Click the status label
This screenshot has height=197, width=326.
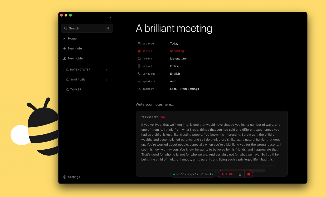point(147,51)
